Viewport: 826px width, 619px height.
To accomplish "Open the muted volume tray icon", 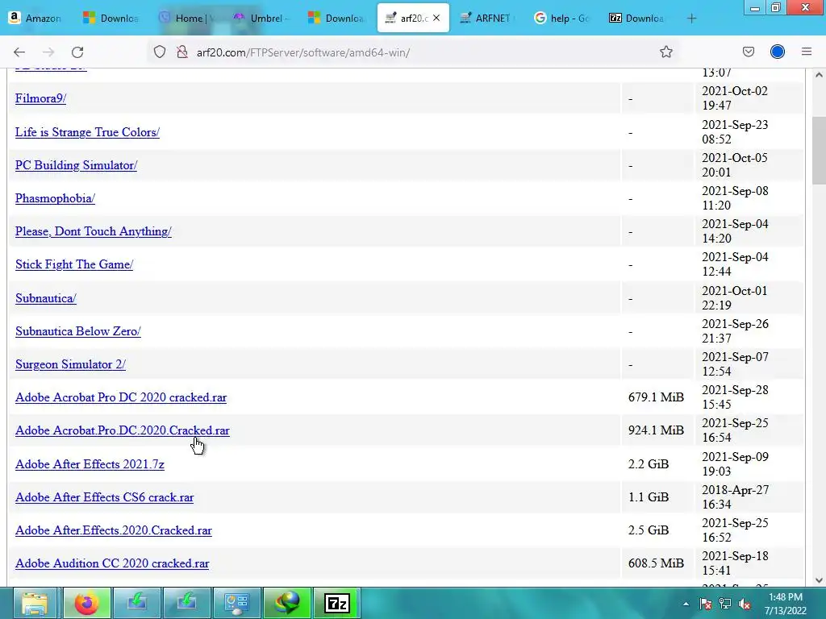I will [745, 604].
